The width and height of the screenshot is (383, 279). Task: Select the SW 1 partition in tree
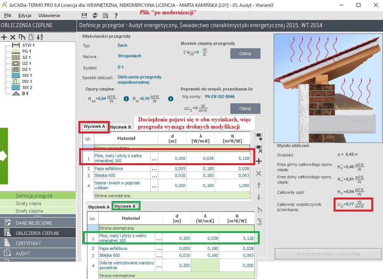point(27,75)
